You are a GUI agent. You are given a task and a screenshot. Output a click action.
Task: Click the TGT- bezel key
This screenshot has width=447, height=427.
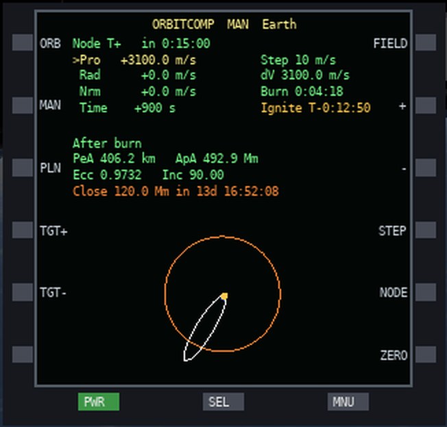point(23,292)
